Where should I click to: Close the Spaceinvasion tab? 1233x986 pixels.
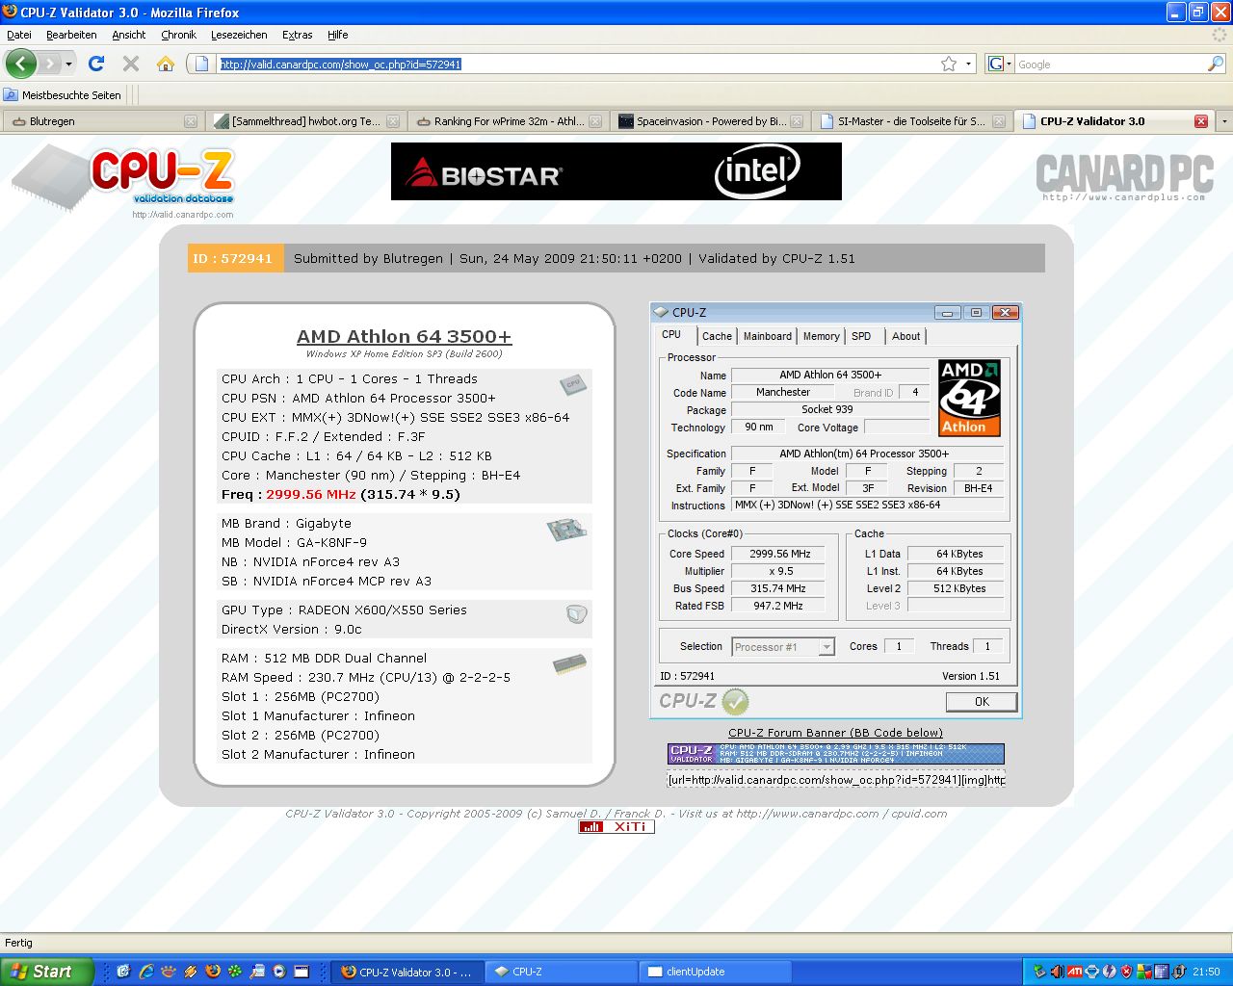coord(797,121)
